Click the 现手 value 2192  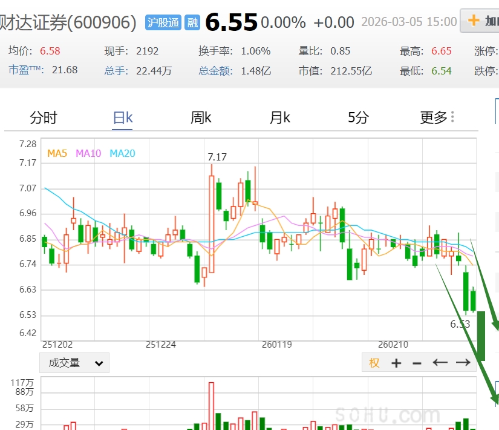click(148, 51)
